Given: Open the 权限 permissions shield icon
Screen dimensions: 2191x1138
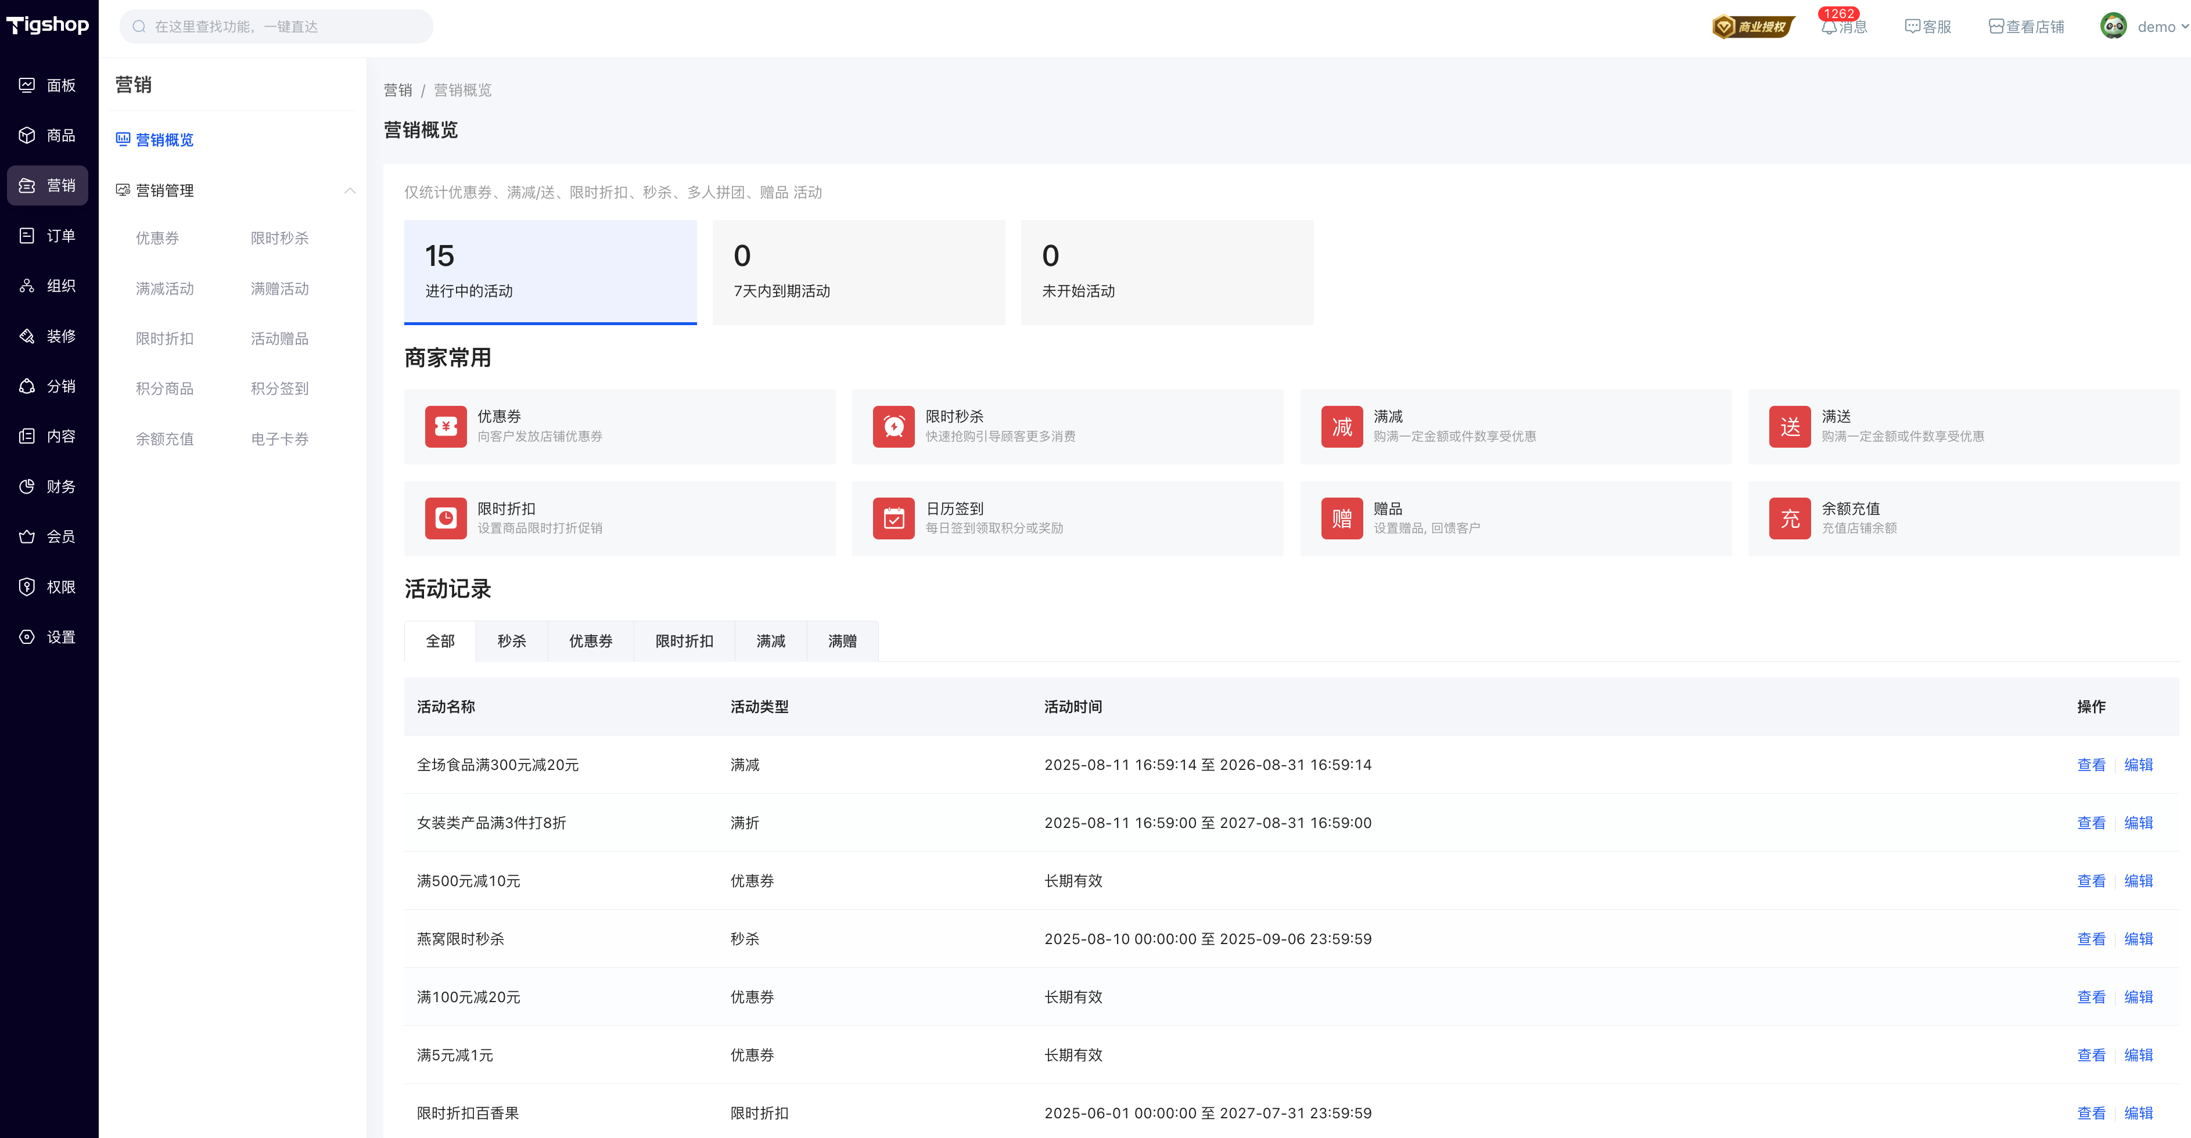Looking at the screenshot, I should coord(27,586).
